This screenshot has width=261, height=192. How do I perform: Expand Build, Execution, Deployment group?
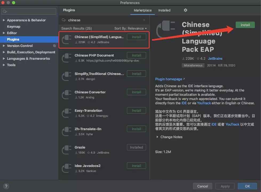[4, 52]
